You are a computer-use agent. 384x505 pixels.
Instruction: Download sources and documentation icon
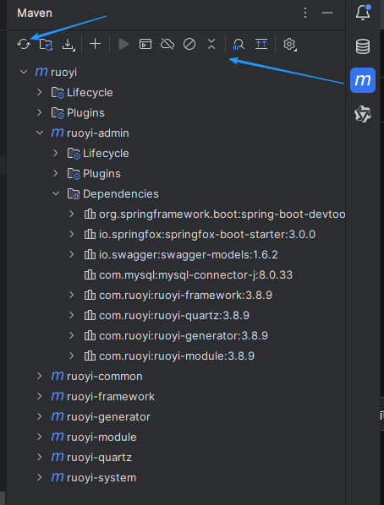[68, 45]
